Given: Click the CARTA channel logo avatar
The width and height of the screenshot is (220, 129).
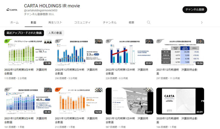Looking at the screenshot, I should (x=12, y=10).
